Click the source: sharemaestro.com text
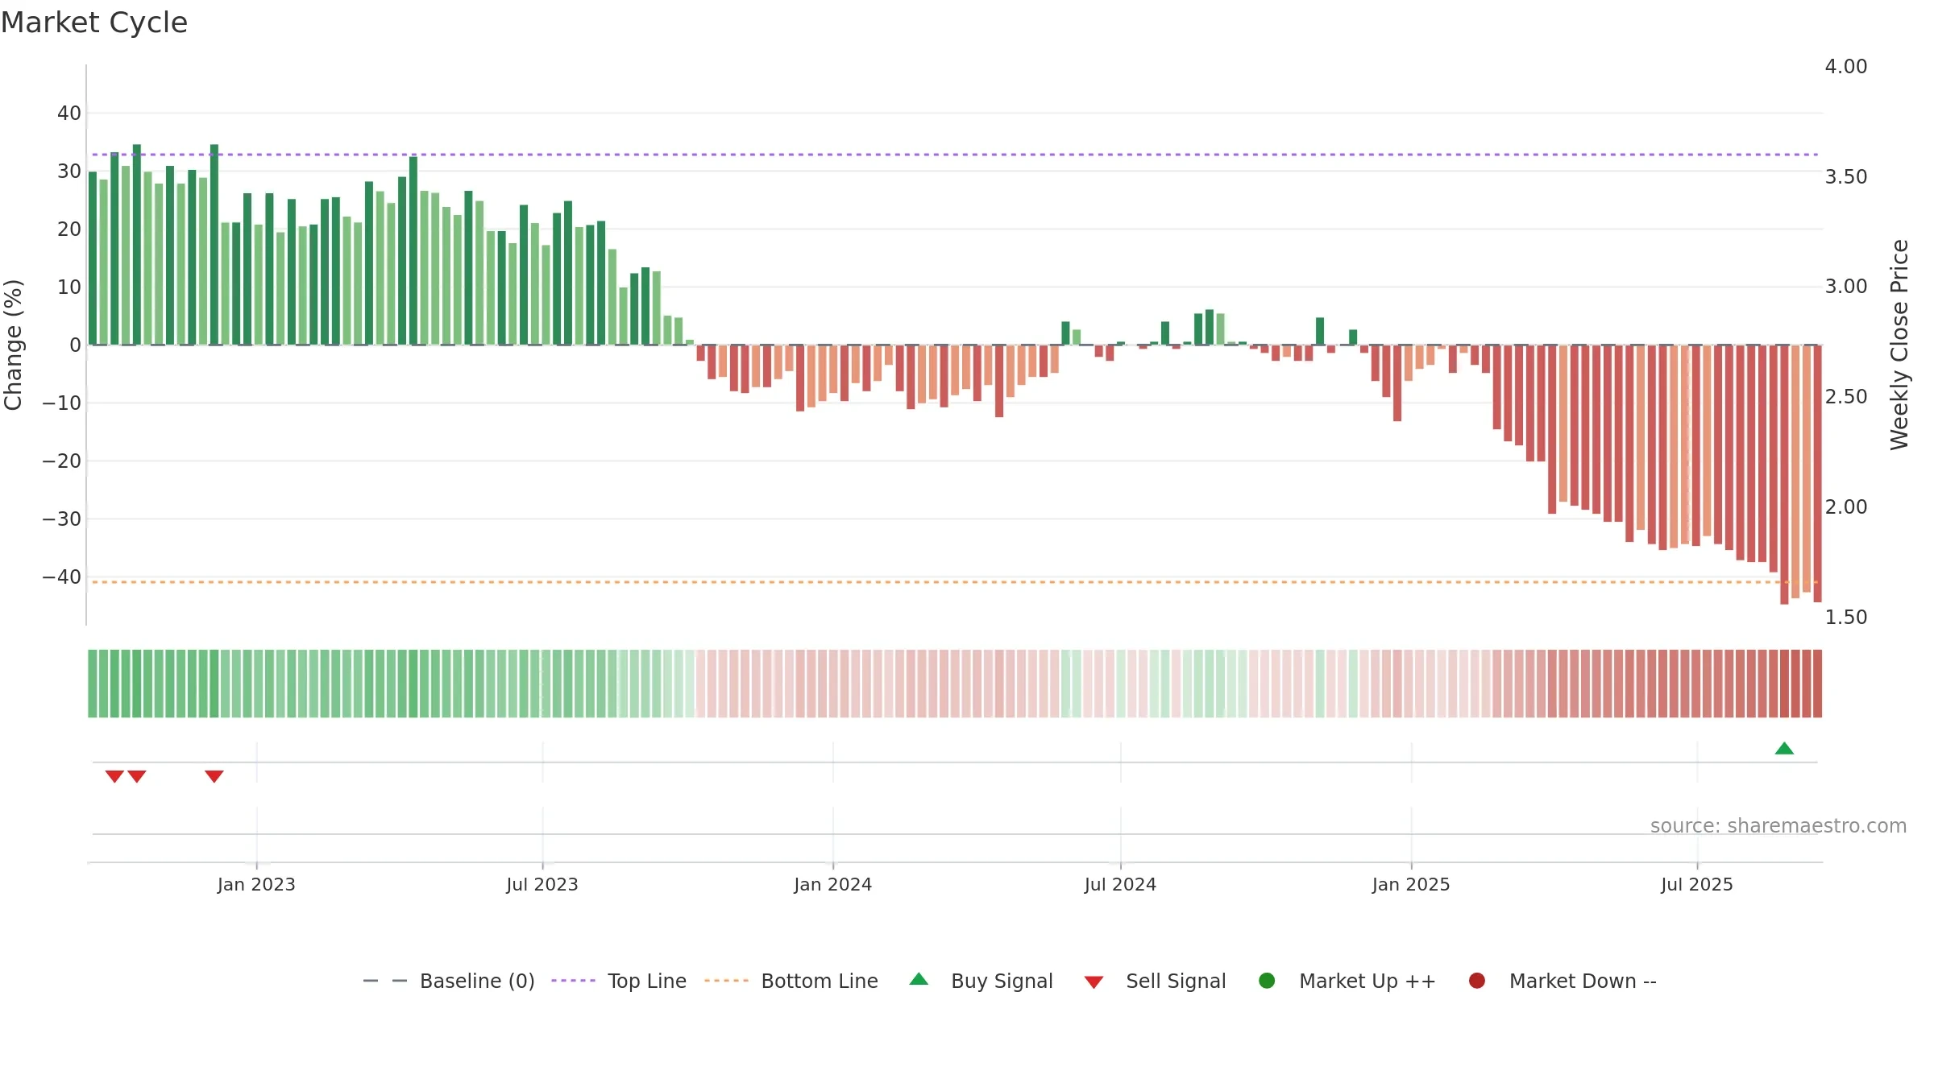 pyautogui.click(x=1778, y=826)
